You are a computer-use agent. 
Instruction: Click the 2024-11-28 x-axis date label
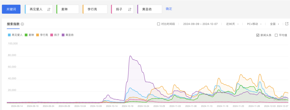click(x=254, y=106)
